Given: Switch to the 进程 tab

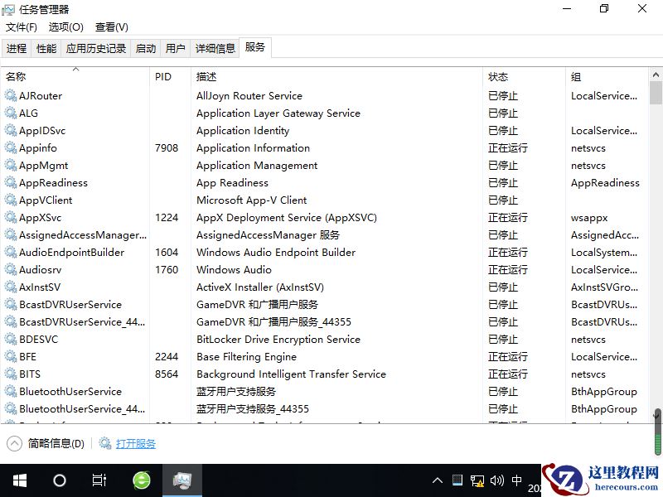Looking at the screenshot, I should 16,48.
